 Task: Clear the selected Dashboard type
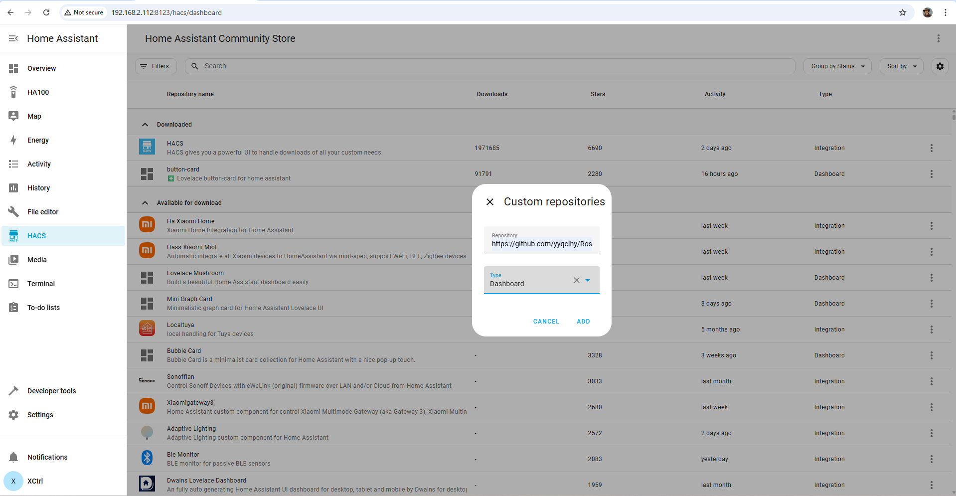tap(576, 280)
